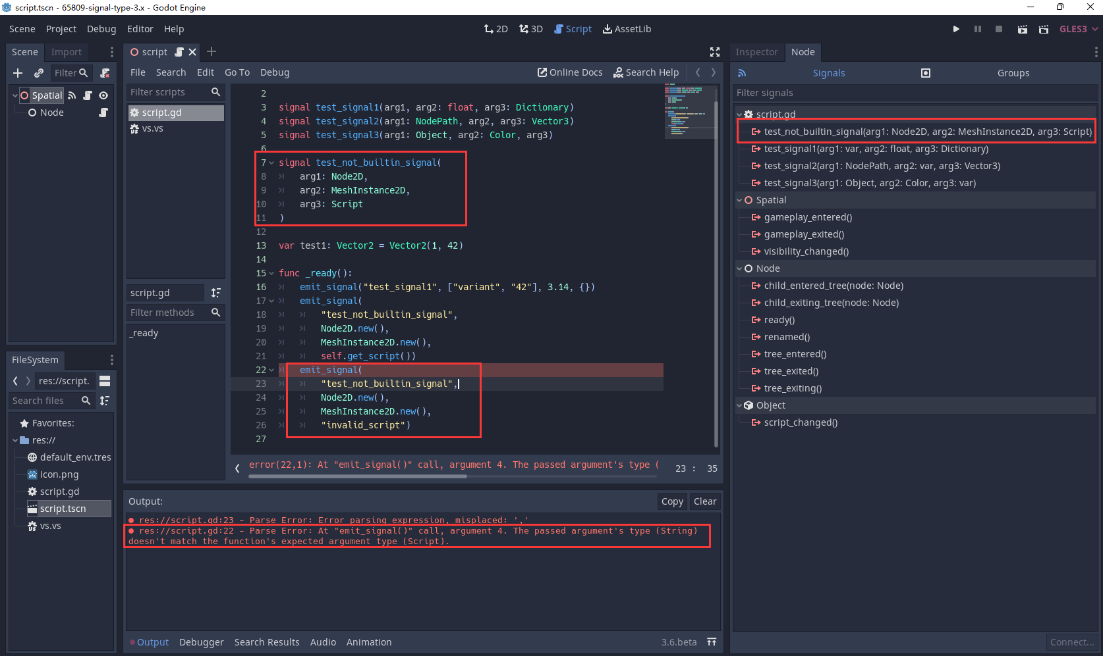Click Search Help button
The image size is (1103, 656).
click(646, 72)
